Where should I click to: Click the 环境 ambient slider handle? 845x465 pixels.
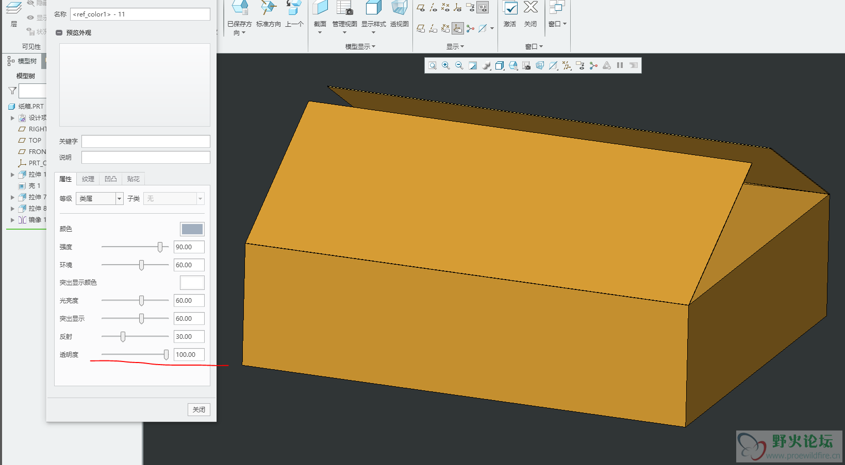click(141, 265)
